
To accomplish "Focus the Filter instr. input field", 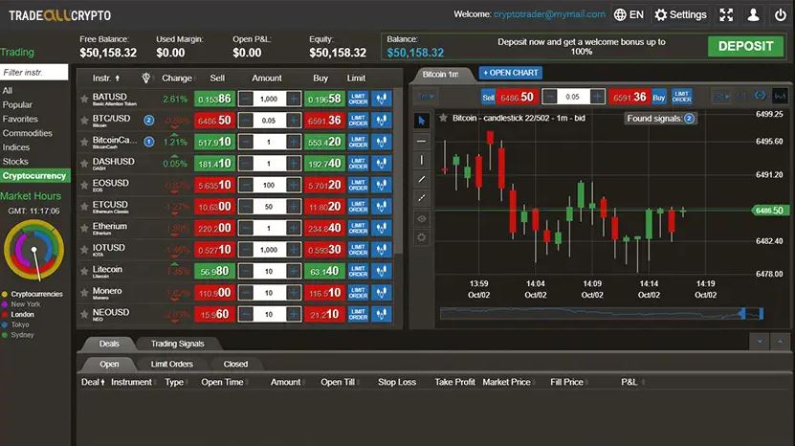I will (x=34, y=72).
